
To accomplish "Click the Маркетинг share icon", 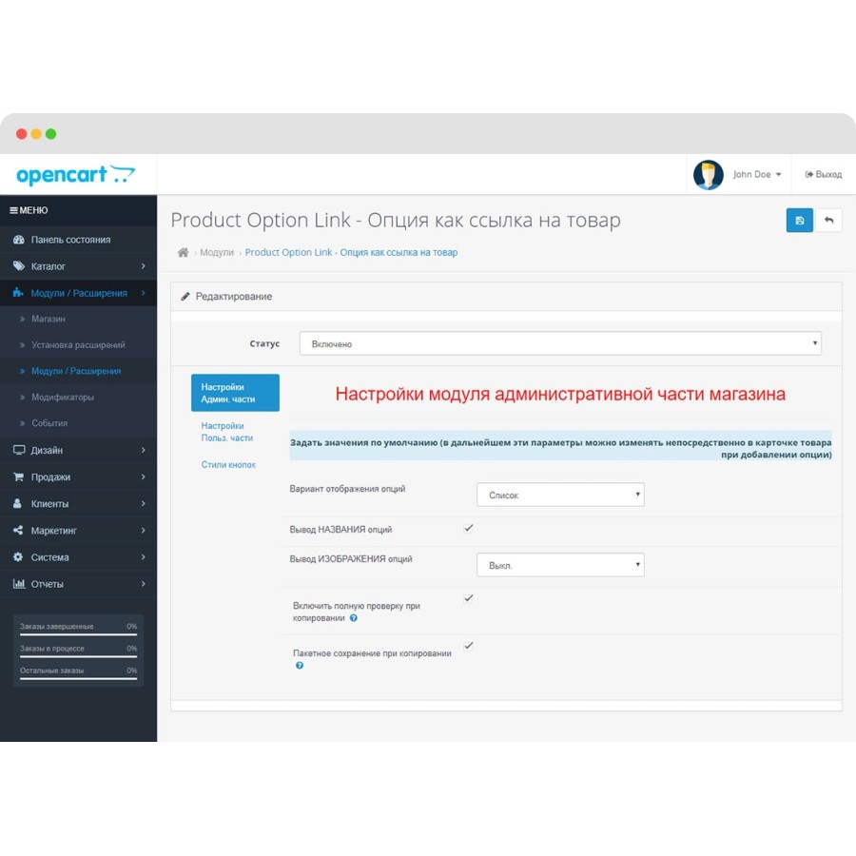I will (18, 530).
